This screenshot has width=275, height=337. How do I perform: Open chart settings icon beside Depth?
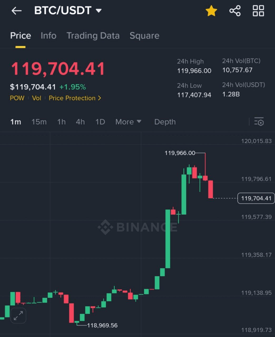[x=259, y=122]
